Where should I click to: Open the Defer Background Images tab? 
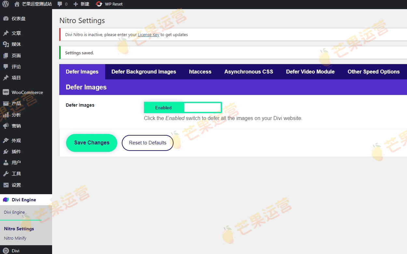(x=144, y=72)
